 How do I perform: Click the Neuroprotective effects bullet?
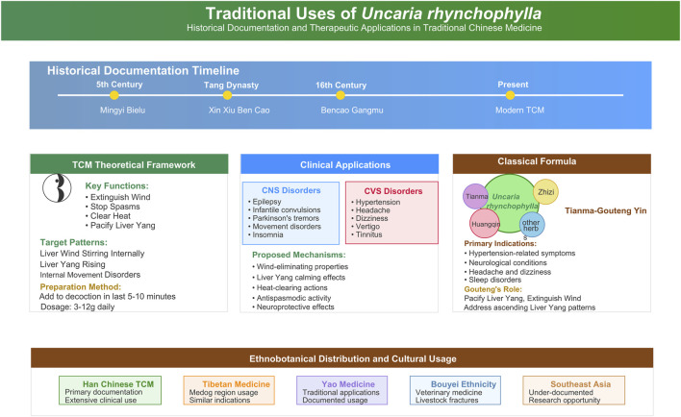pos(293,307)
